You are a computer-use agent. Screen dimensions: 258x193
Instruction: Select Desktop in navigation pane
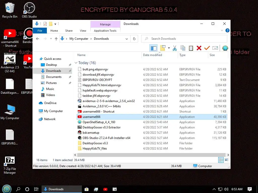click(x=51, y=65)
